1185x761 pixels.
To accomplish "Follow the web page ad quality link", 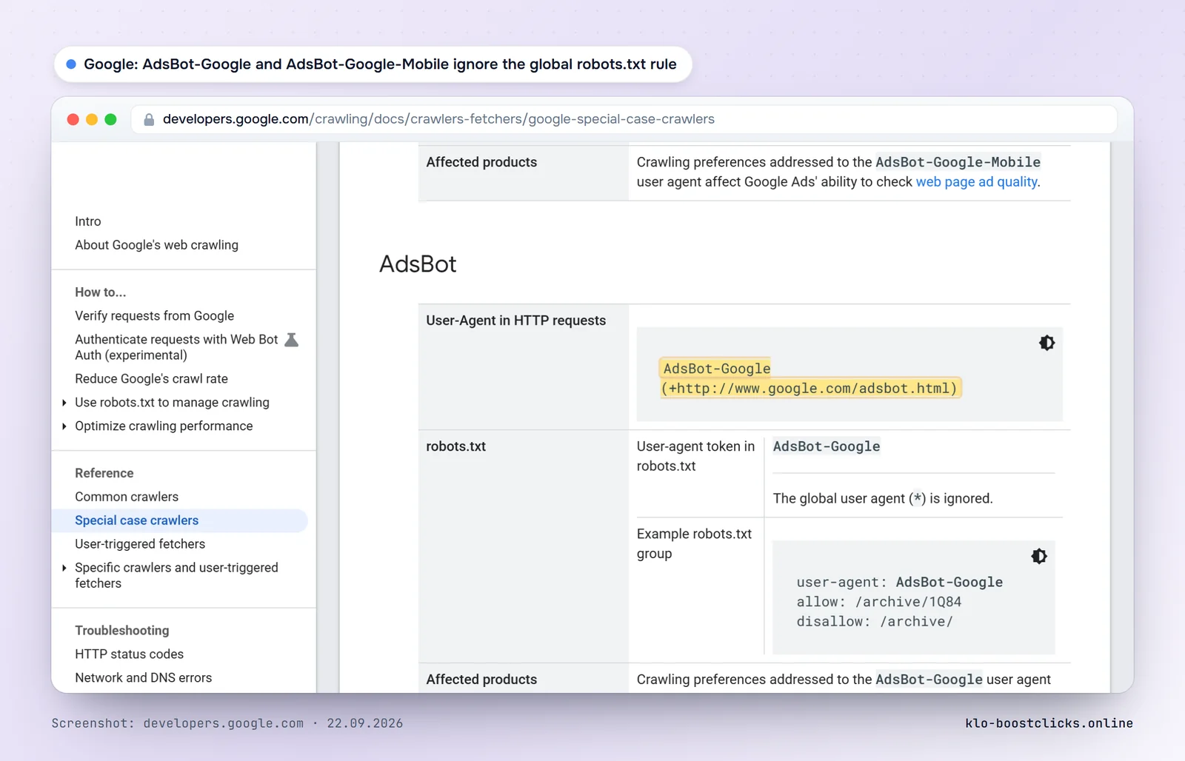I will pos(976,182).
